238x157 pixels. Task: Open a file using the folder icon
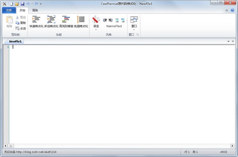click(17, 4)
